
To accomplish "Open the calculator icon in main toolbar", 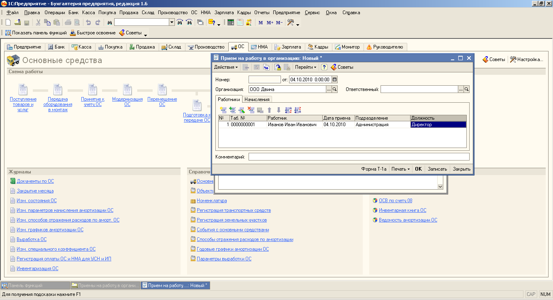I will click(x=231, y=23).
